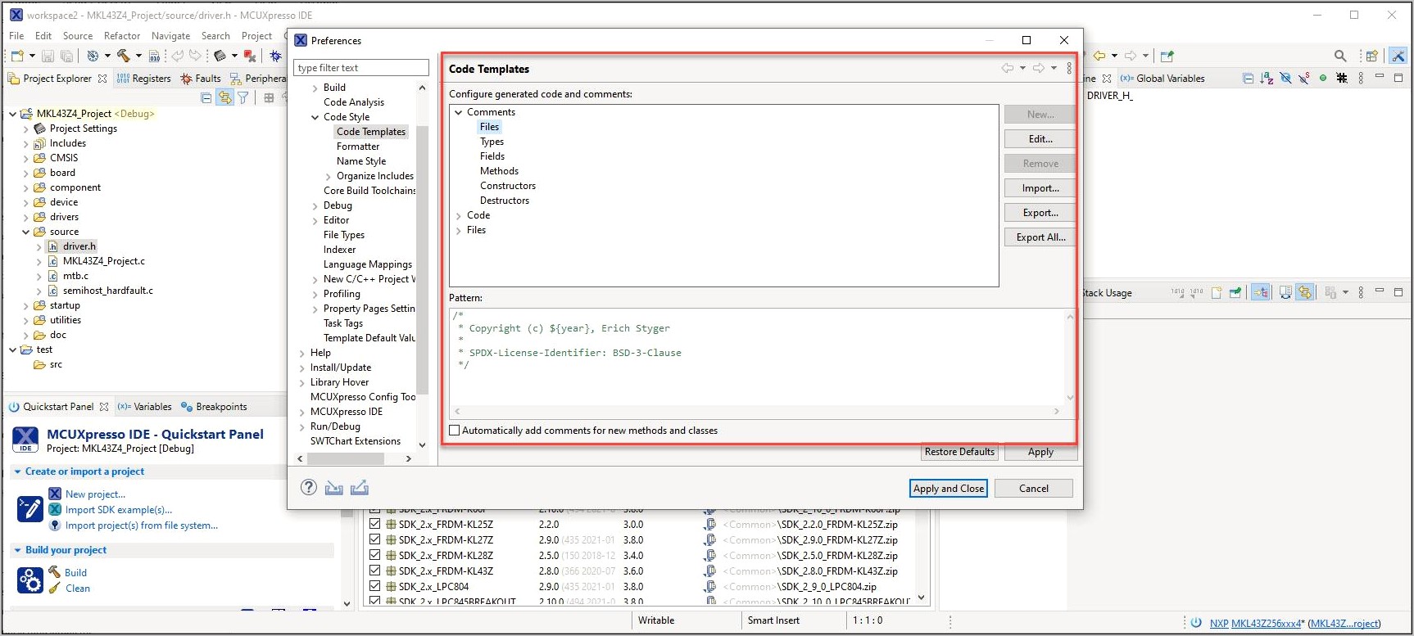Uncheck SDK_2.x_FRDM-KL43Z in the SDK list
This screenshot has height=636, width=1414.
[374, 571]
